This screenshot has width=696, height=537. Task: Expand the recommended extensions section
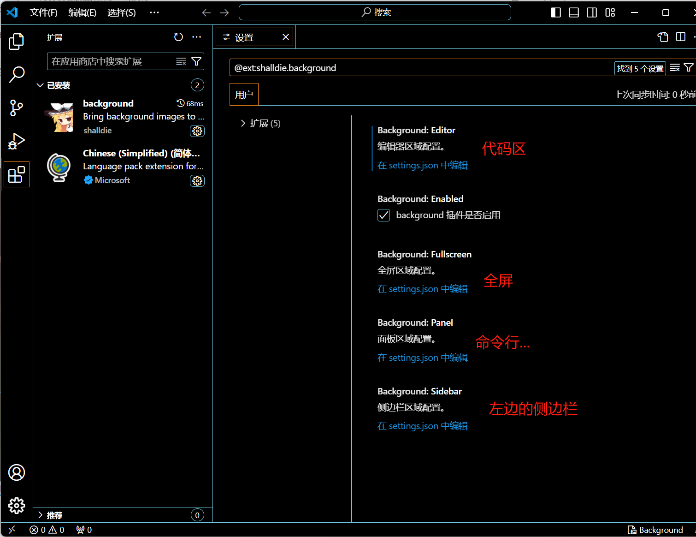tap(40, 515)
